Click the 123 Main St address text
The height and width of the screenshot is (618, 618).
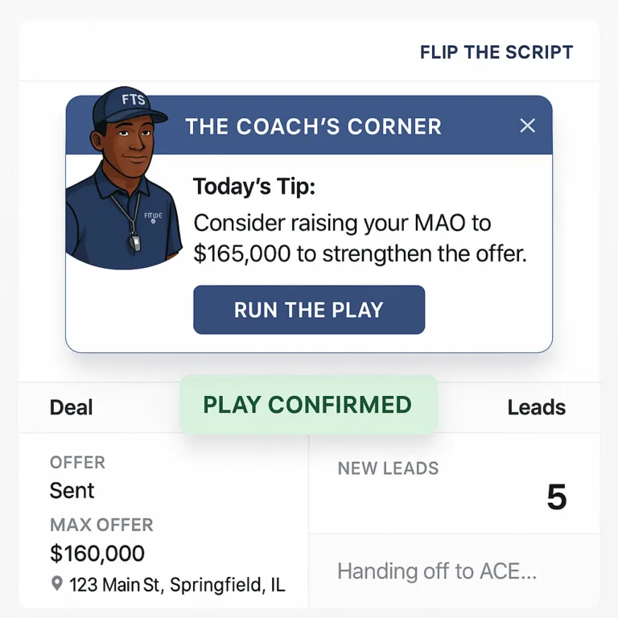click(177, 585)
